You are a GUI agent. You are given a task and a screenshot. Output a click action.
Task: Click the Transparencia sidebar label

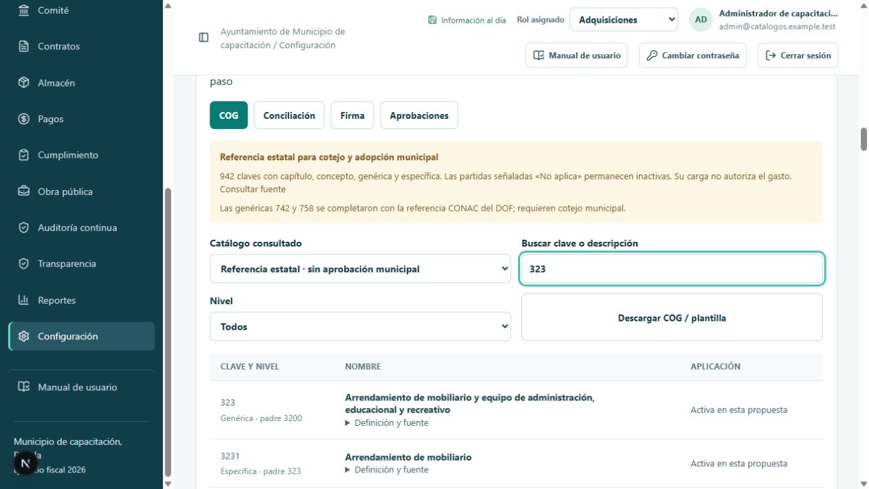click(67, 264)
